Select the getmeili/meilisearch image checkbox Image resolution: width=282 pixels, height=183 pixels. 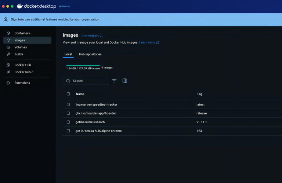(68, 122)
